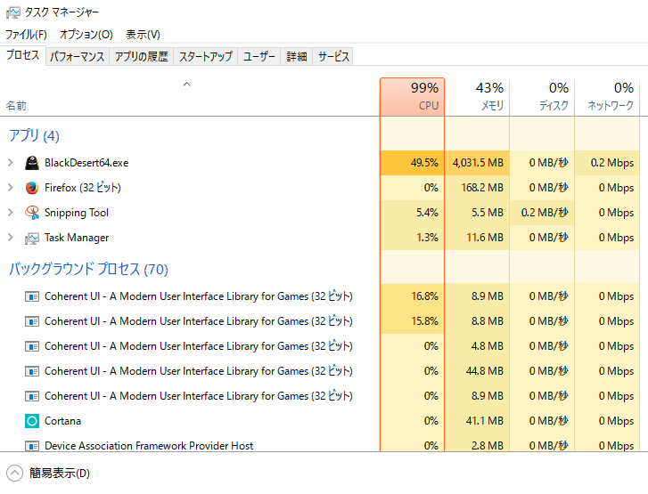The height and width of the screenshot is (494, 648).
Task: Sort by the 43% メモリ column header
Action: click(x=477, y=97)
